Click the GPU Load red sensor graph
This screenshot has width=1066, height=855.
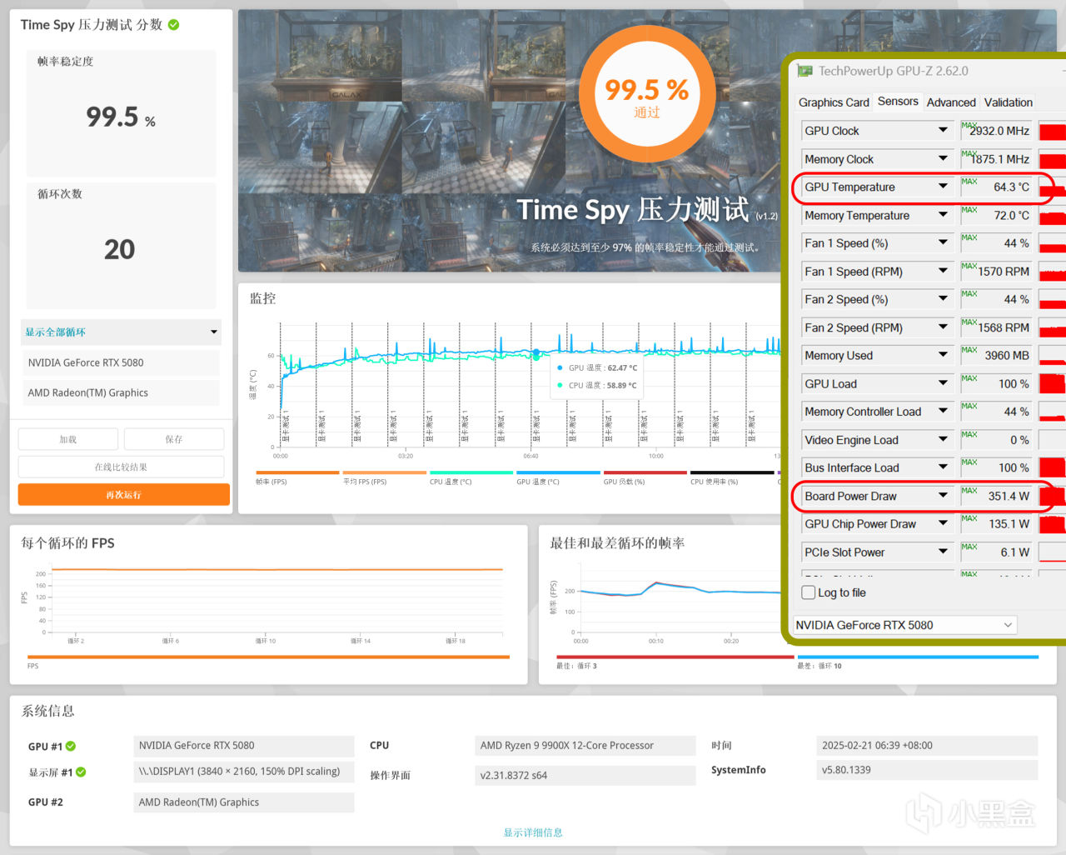(1053, 383)
